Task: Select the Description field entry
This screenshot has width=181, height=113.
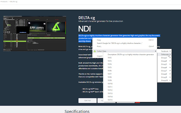Action: click(x=130, y=55)
